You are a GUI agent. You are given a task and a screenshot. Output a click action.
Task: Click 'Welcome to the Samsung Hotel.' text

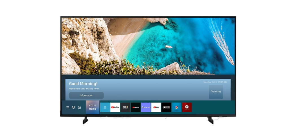point(84,89)
